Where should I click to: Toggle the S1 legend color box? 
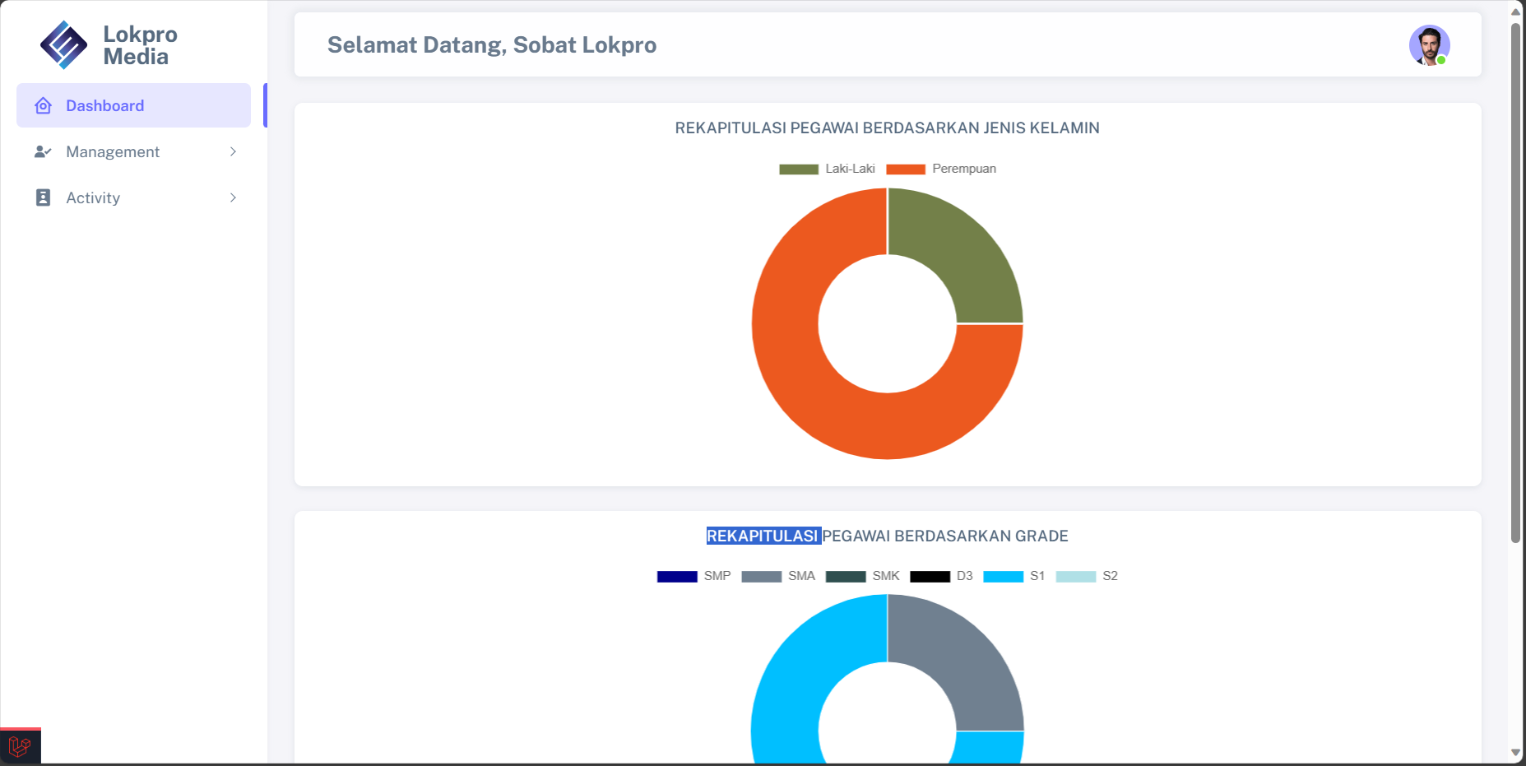[x=1003, y=576]
